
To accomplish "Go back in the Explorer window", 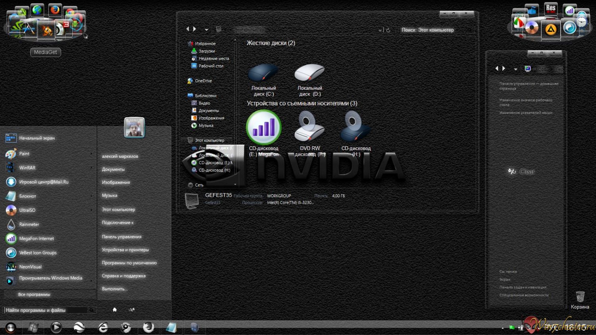I will tap(188, 29).
